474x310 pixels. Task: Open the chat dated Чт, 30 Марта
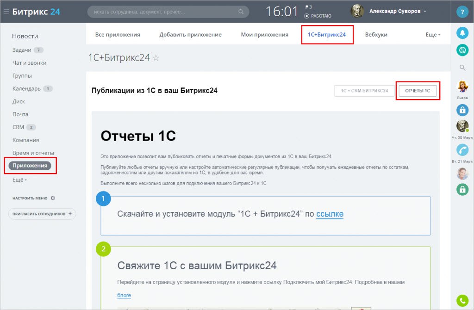[x=462, y=126]
